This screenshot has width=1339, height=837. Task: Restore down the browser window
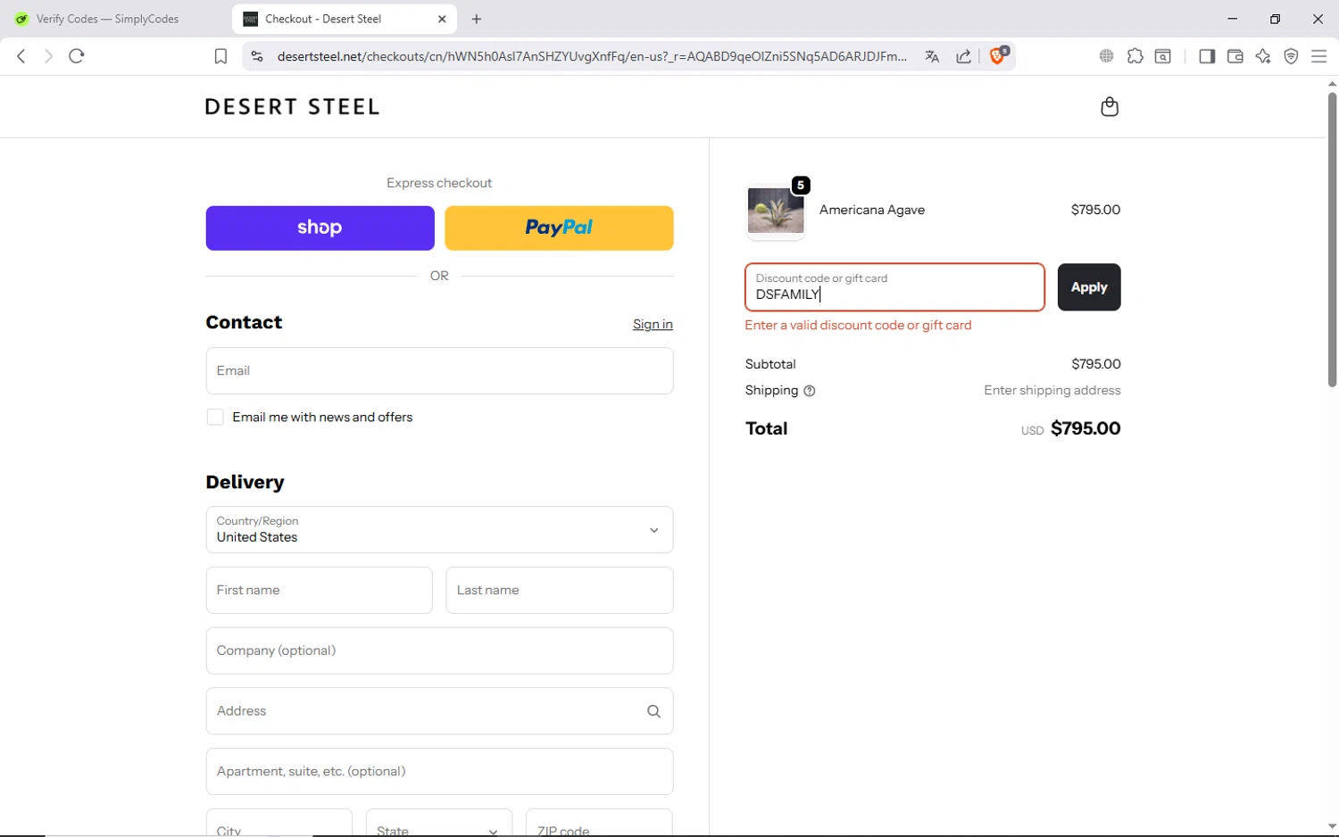click(x=1276, y=19)
